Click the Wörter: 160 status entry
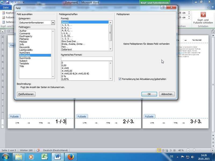 (26, 150)
